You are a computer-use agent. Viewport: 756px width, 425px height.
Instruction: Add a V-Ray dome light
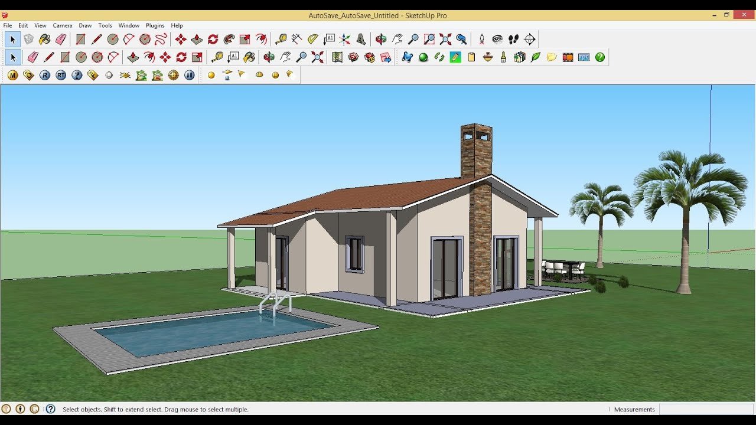259,75
